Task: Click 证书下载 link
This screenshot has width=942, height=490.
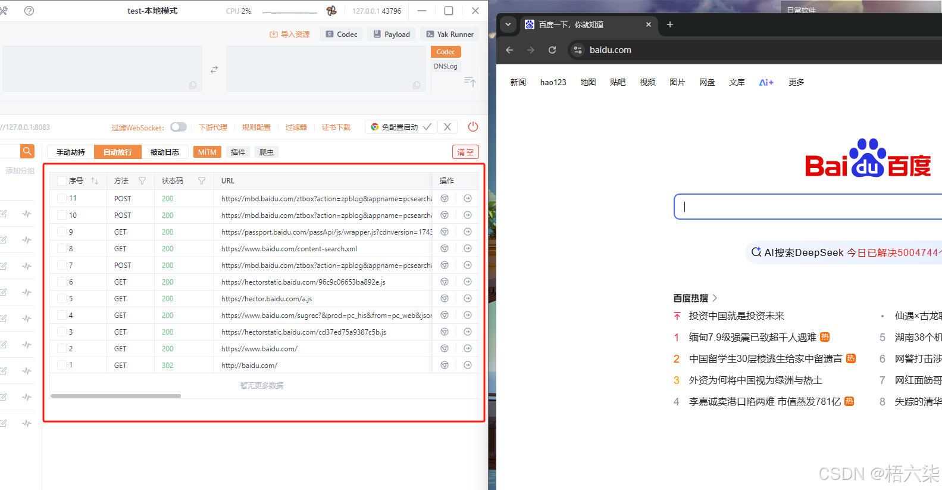Action: click(x=336, y=127)
